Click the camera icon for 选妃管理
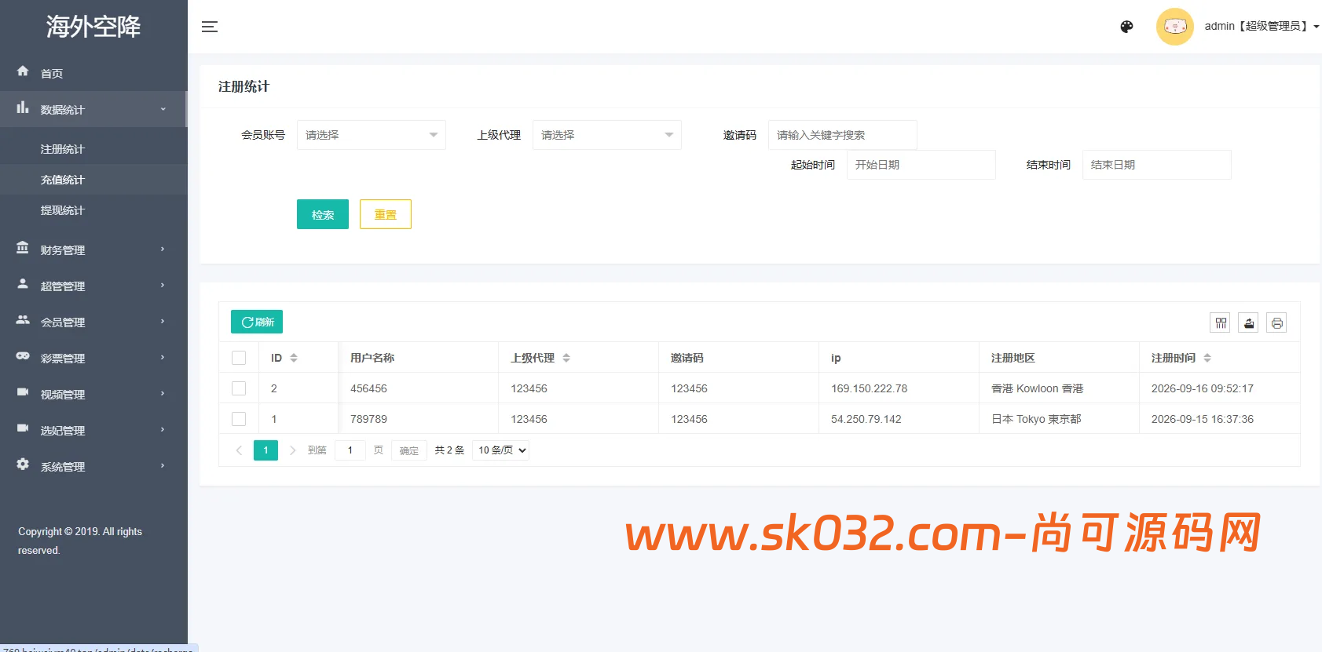 pyautogui.click(x=23, y=428)
